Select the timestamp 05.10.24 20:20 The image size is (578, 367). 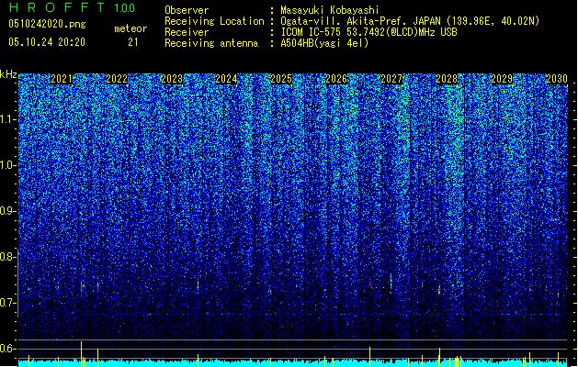(47, 42)
